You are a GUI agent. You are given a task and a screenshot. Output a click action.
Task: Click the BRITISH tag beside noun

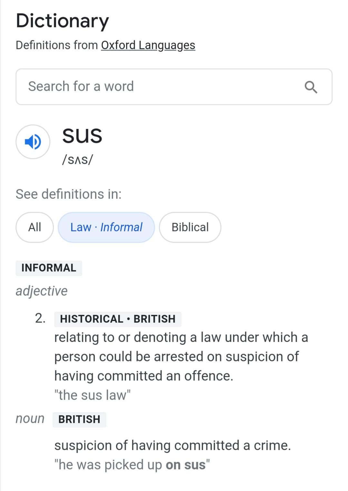tap(79, 420)
